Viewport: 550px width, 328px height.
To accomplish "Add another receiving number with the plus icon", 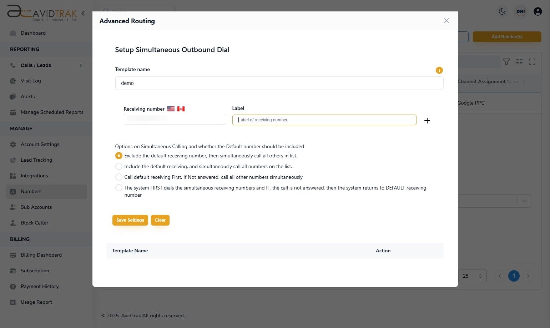I will pyautogui.click(x=427, y=121).
